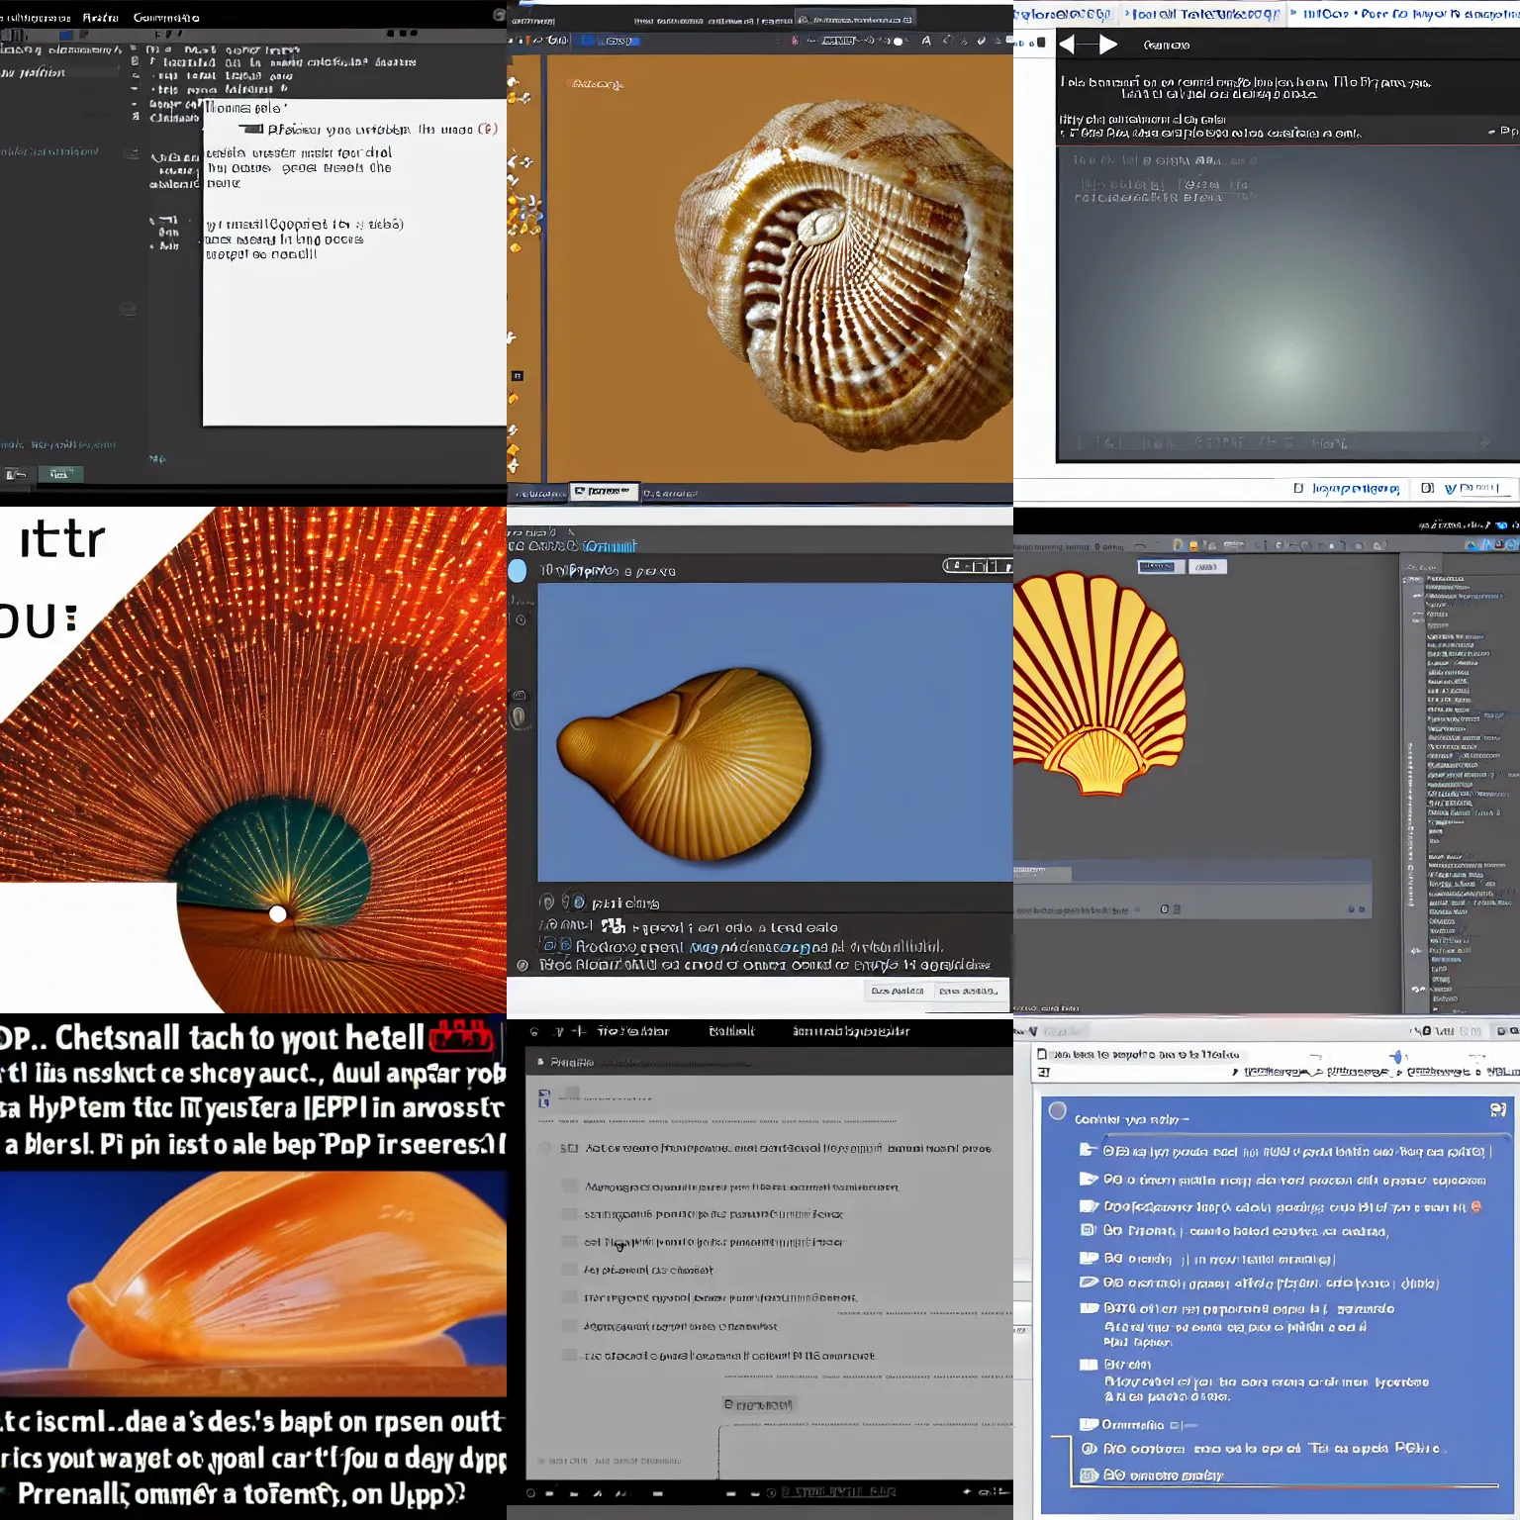Select the last highlighted radio in blue dialog

pos(1089,1474)
